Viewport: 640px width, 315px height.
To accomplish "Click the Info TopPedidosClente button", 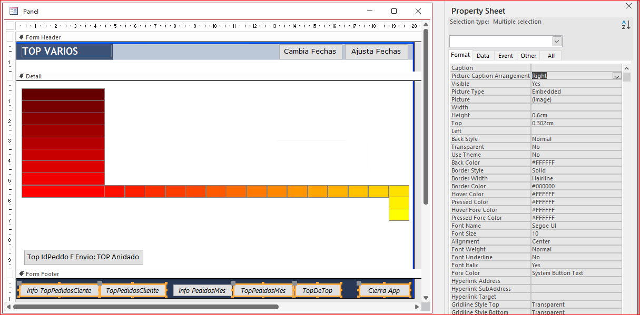I will tap(59, 291).
